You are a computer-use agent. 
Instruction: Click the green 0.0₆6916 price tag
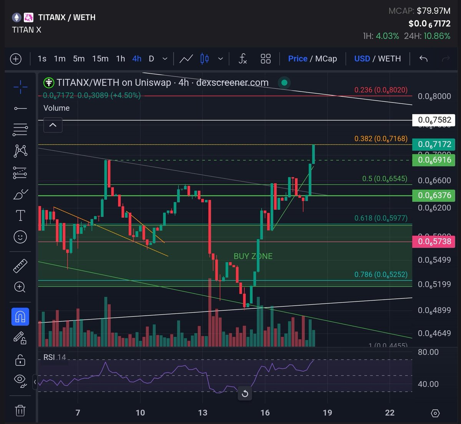point(434,160)
